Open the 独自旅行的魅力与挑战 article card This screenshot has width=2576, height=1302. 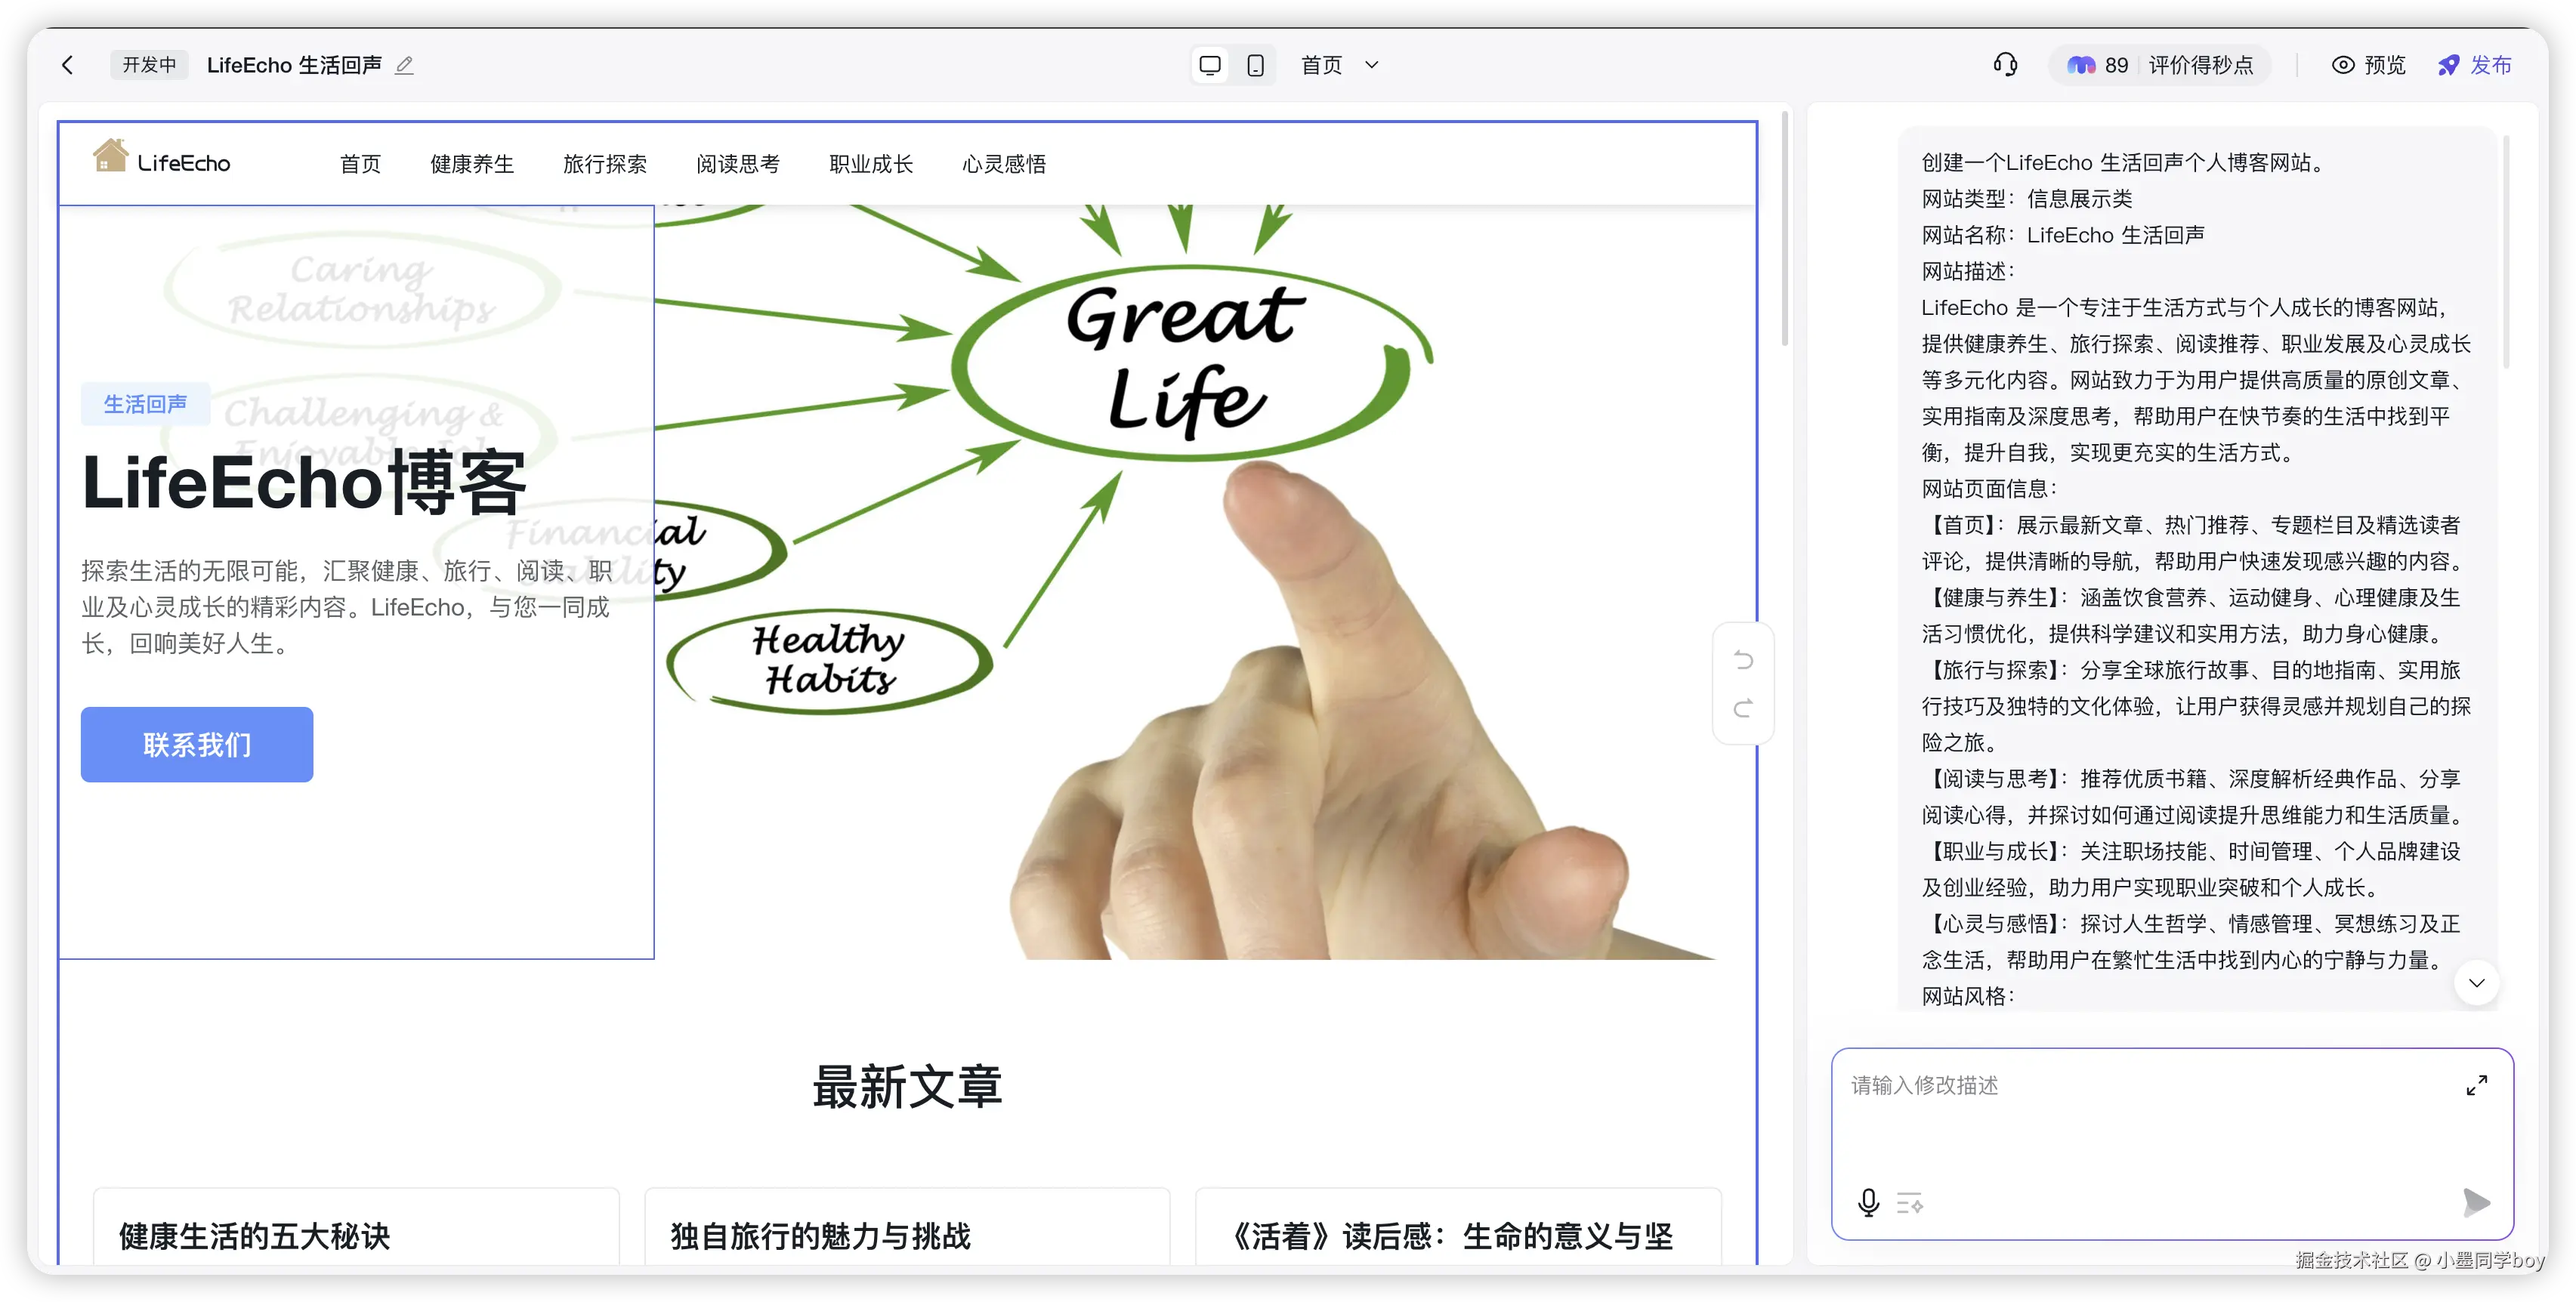click(907, 1227)
